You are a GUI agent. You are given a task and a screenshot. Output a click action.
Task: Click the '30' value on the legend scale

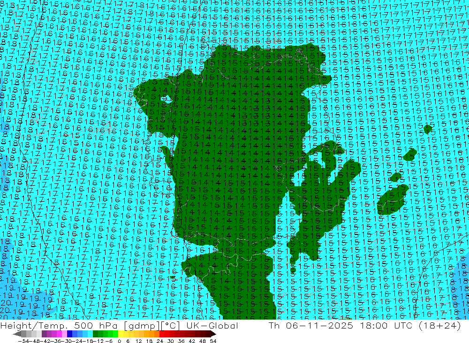pos(171,341)
